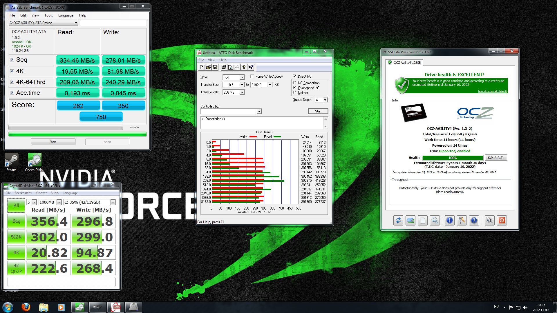
Task: Click the open folder icon in ATTO
Action: point(208,68)
